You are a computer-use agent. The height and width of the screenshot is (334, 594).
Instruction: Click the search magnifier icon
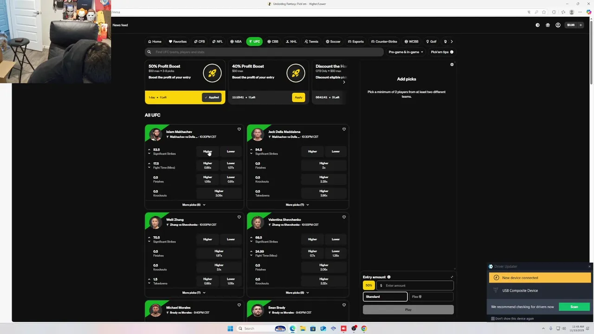[x=149, y=52]
